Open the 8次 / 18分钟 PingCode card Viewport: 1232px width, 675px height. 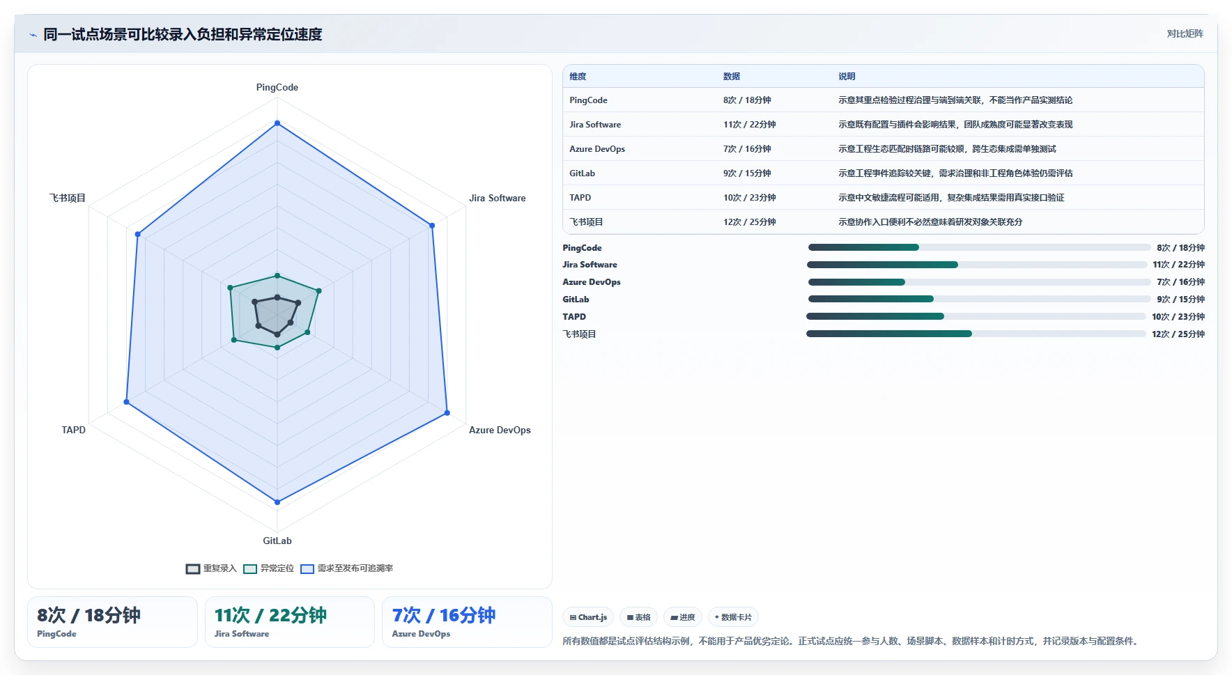(x=112, y=622)
